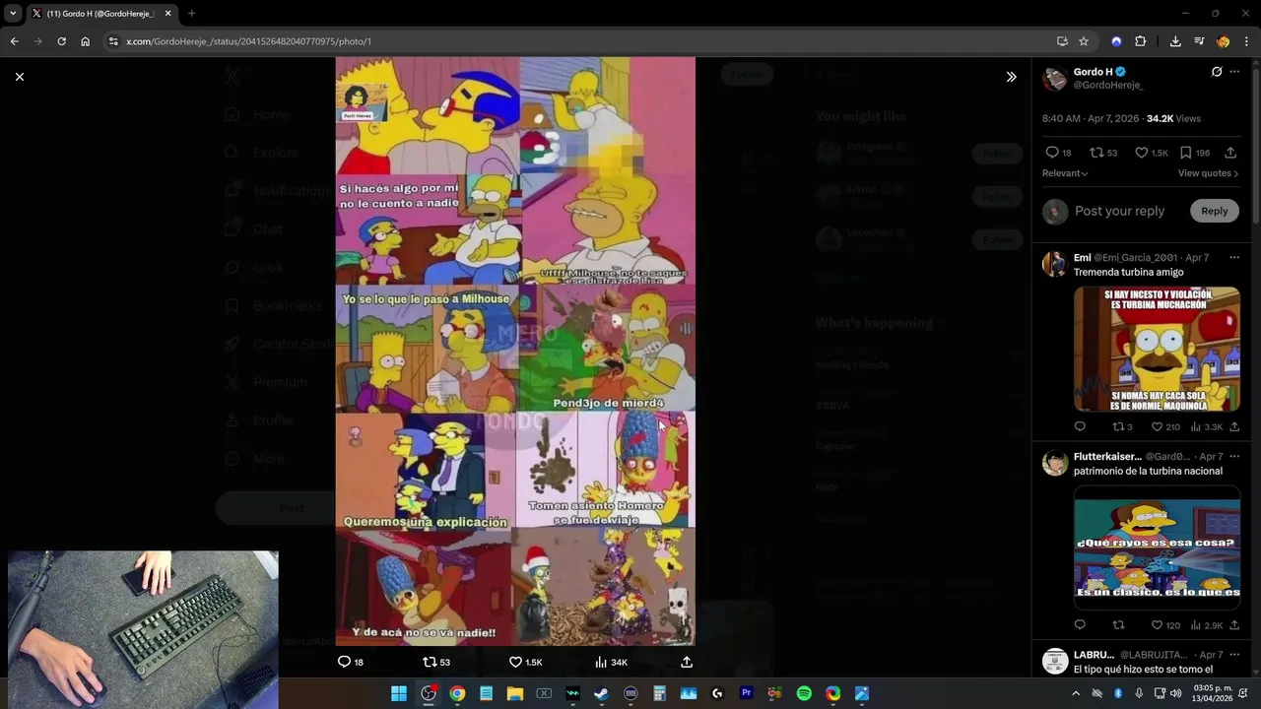Open the Flutterkaiser... username link
This screenshot has width=1261, height=709.
1107,456
